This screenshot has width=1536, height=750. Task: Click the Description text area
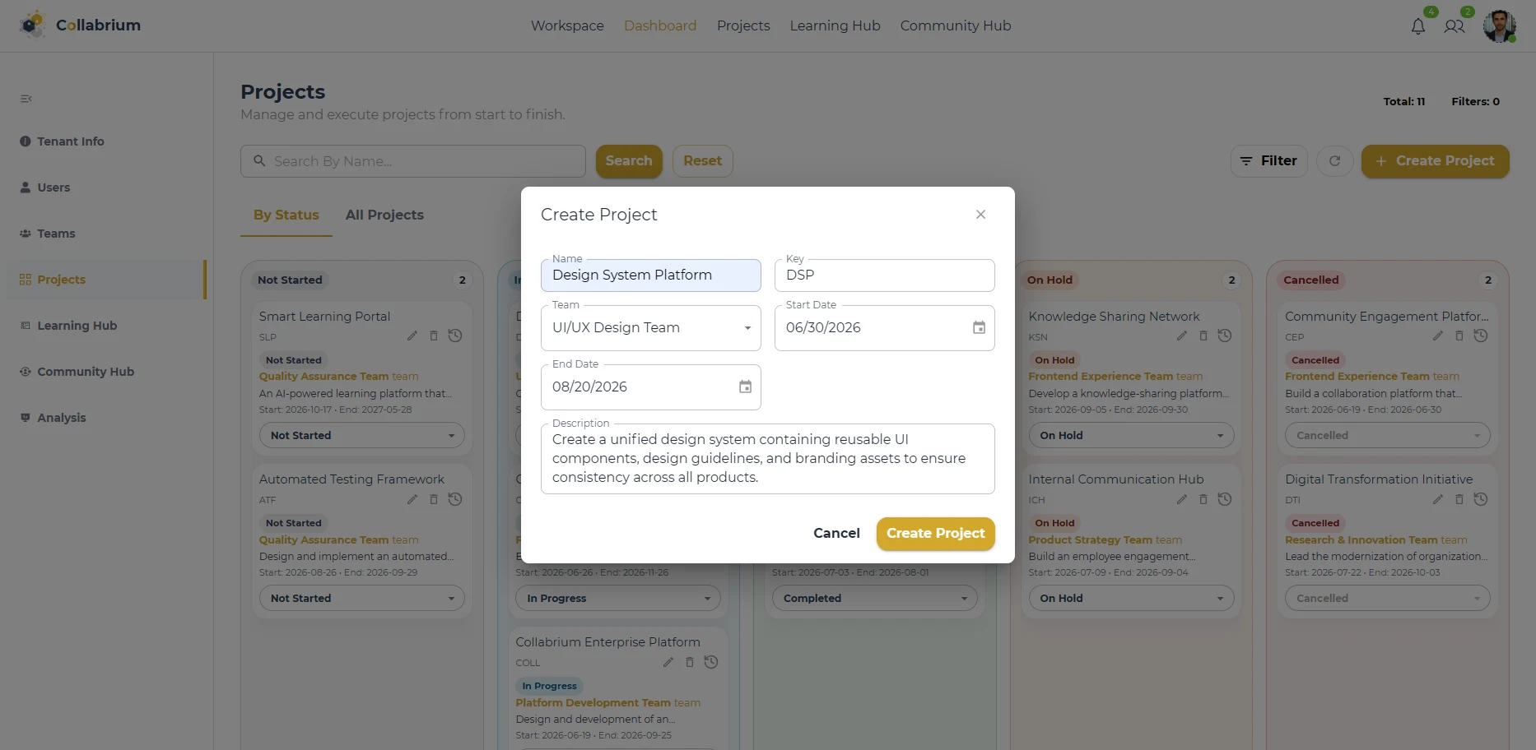768,459
